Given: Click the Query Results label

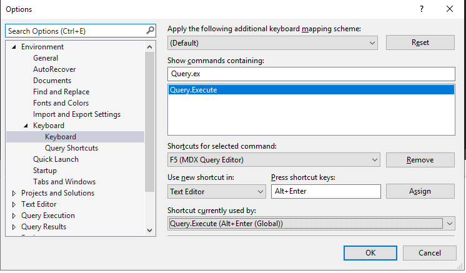Looking at the screenshot, I should pyautogui.click(x=44, y=227).
